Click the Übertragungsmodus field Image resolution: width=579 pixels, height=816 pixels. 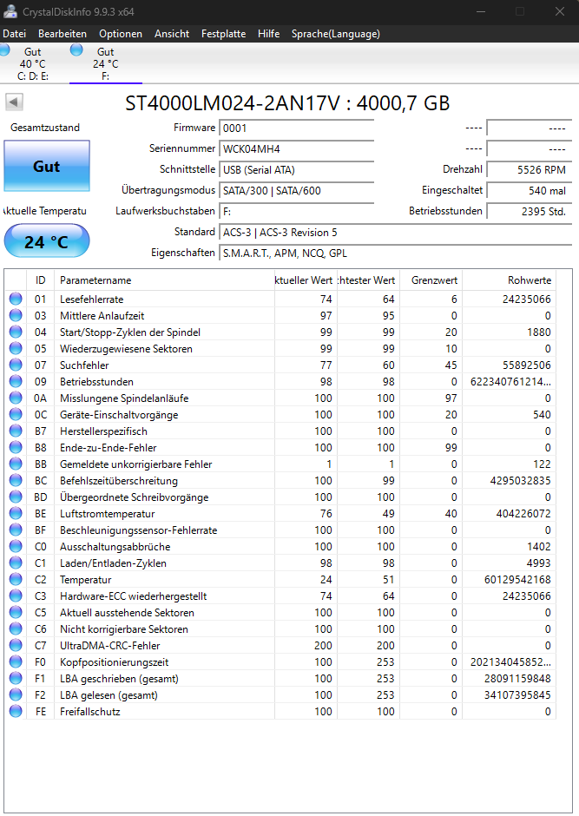(x=297, y=190)
